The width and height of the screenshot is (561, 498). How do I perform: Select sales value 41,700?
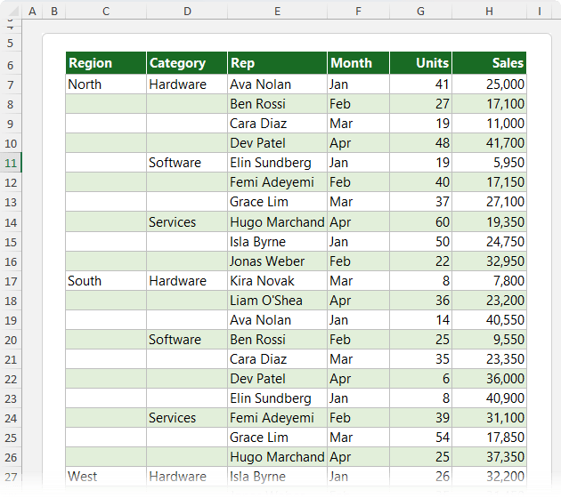tap(490, 143)
